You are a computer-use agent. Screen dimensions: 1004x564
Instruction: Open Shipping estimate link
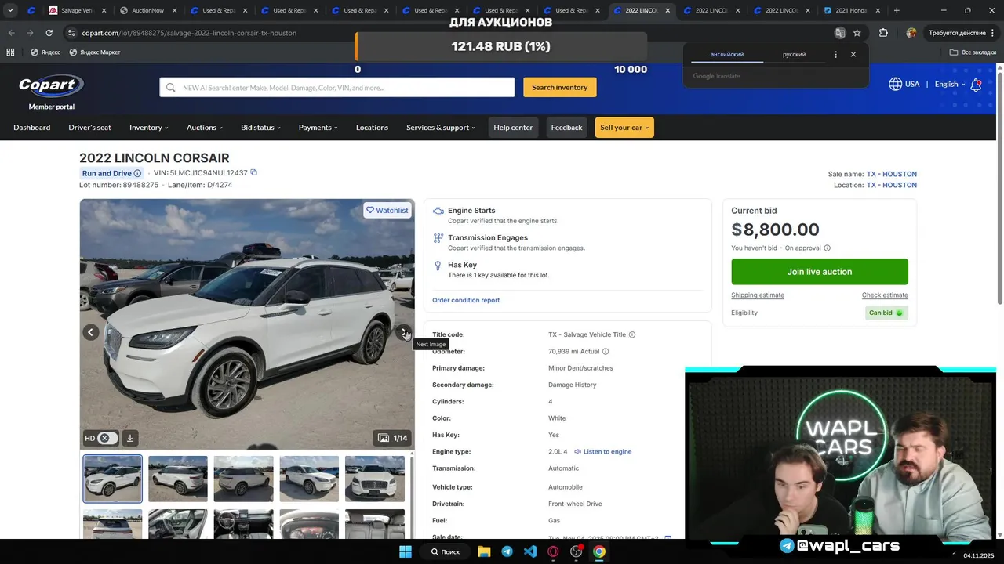tap(758, 295)
